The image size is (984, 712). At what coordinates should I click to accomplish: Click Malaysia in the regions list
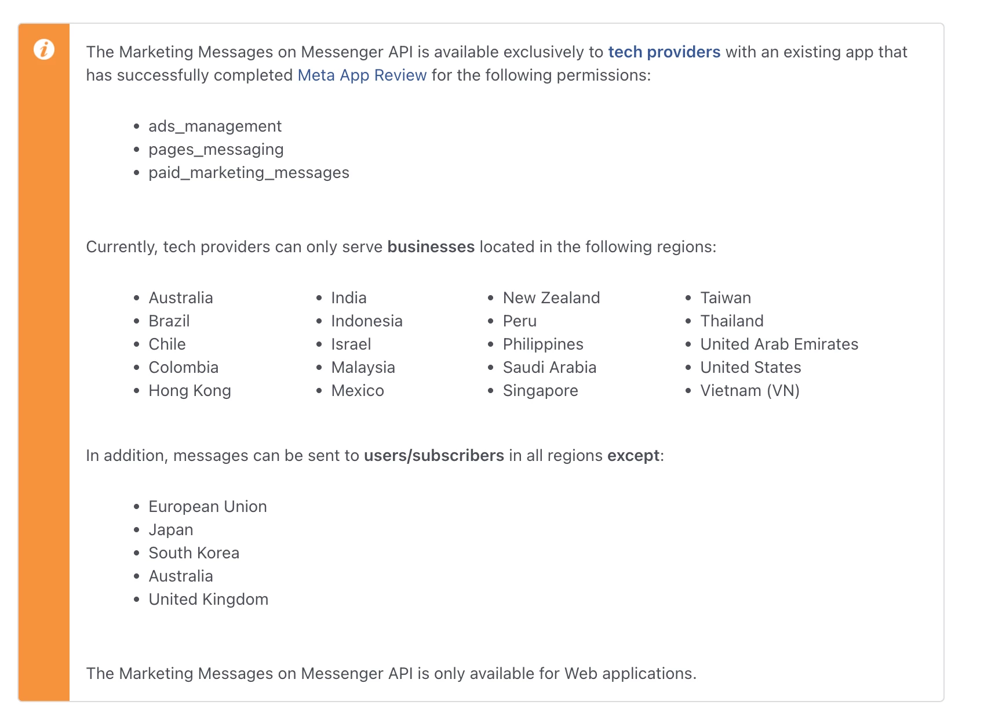coord(363,368)
